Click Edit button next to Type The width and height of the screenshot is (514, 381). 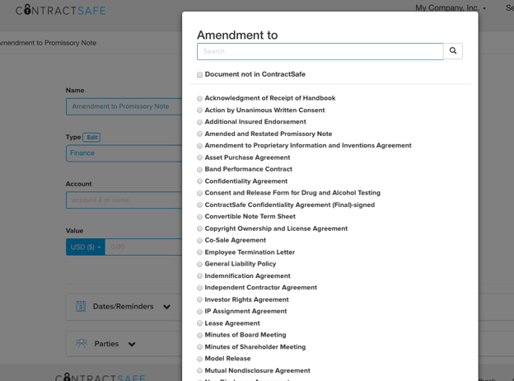(91, 137)
